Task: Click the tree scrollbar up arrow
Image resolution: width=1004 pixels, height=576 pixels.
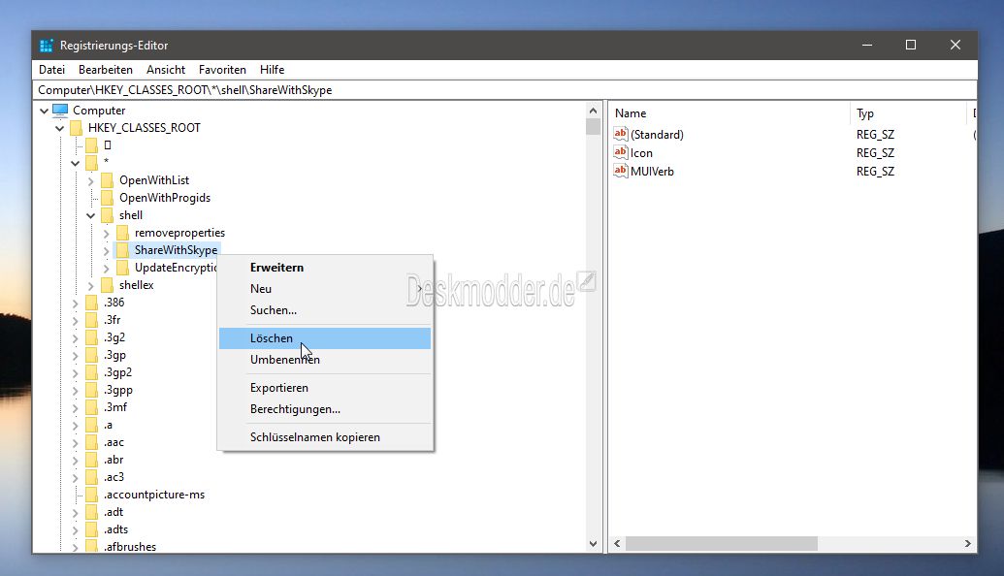Action: [593, 111]
